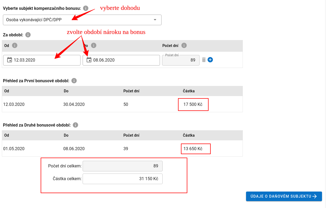Open calendar picker in the 12.03.2020 field
Viewport: 326px width, 208px height.
[9, 60]
